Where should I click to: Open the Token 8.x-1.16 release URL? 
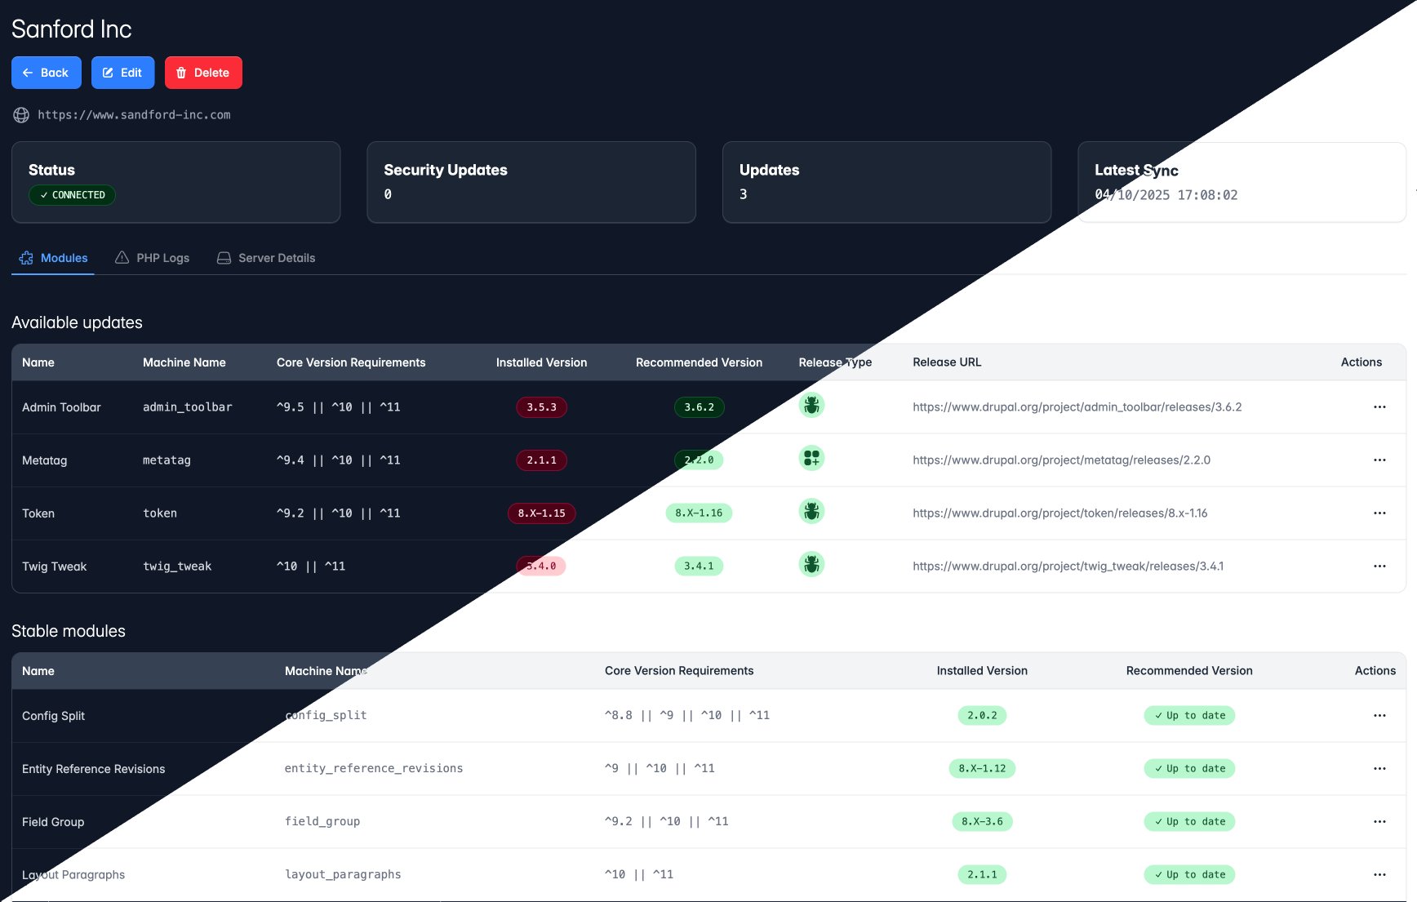point(1059,513)
